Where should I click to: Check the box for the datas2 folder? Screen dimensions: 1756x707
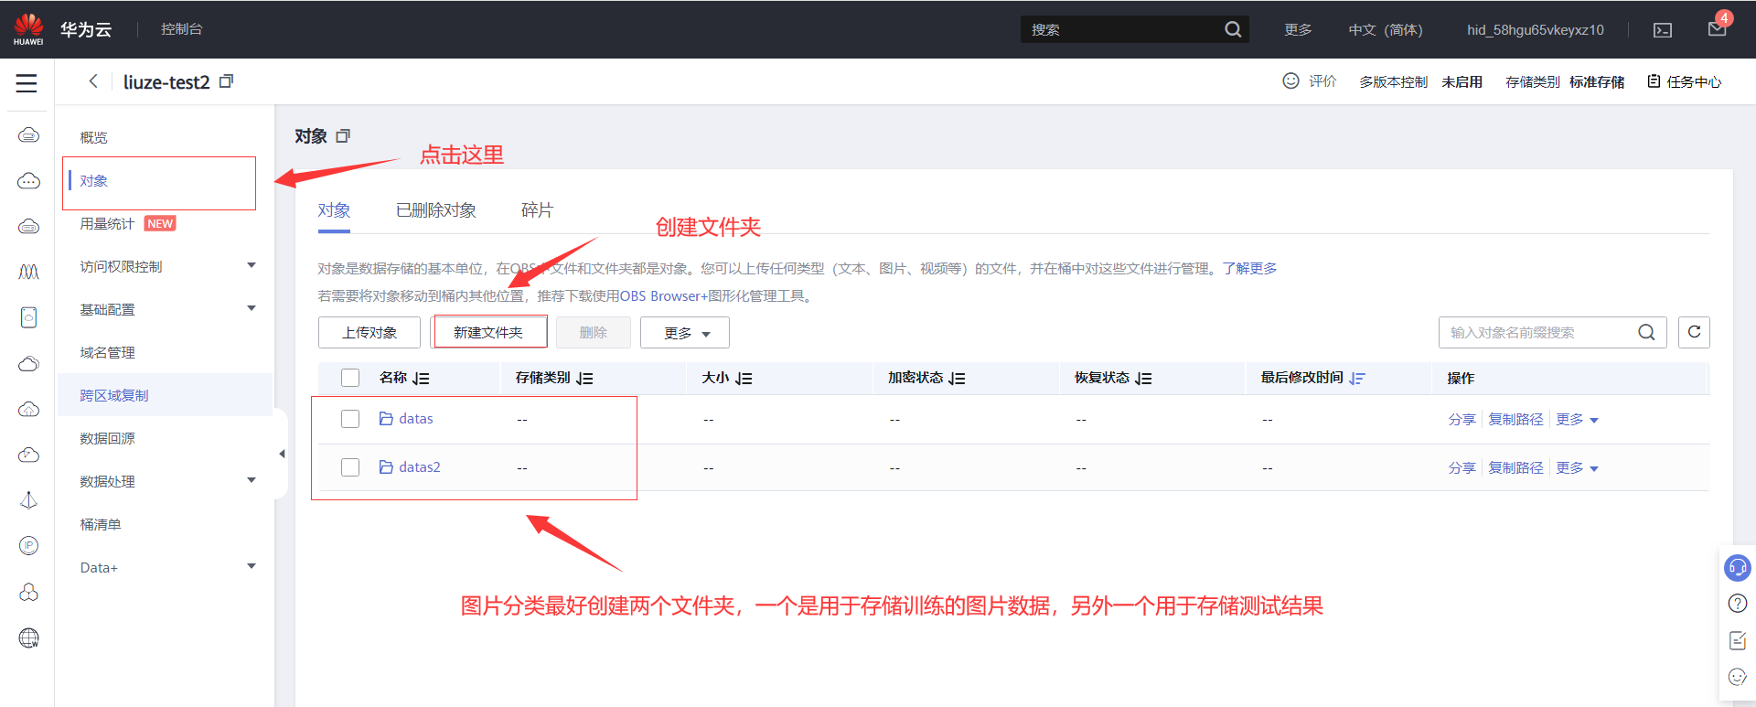tap(350, 467)
